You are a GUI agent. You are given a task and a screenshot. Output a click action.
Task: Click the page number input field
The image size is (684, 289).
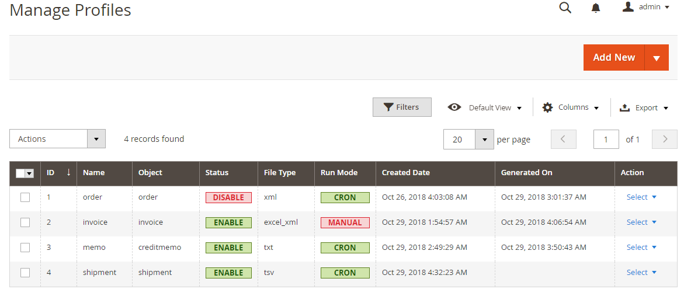pyautogui.click(x=606, y=140)
